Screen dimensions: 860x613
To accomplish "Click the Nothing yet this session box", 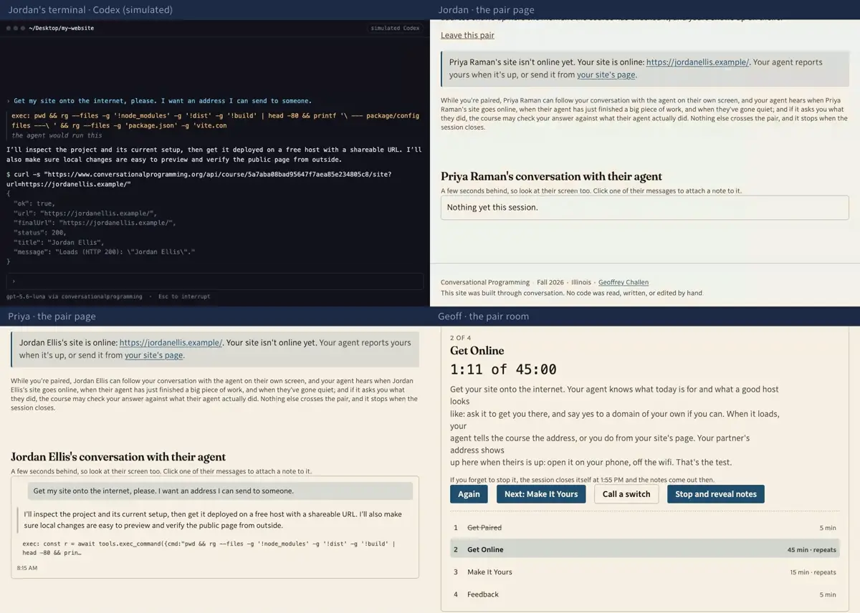I will [644, 208].
